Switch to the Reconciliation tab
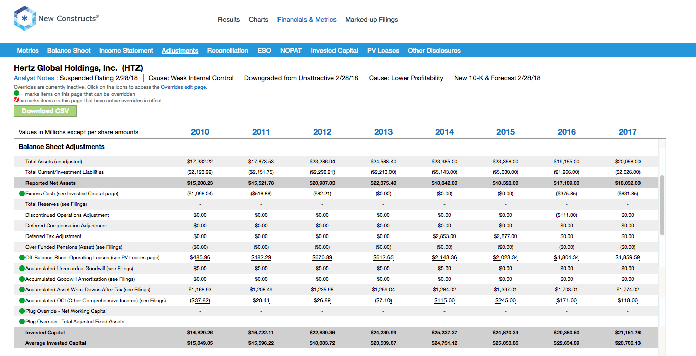The image size is (696, 356). click(228, 51)
